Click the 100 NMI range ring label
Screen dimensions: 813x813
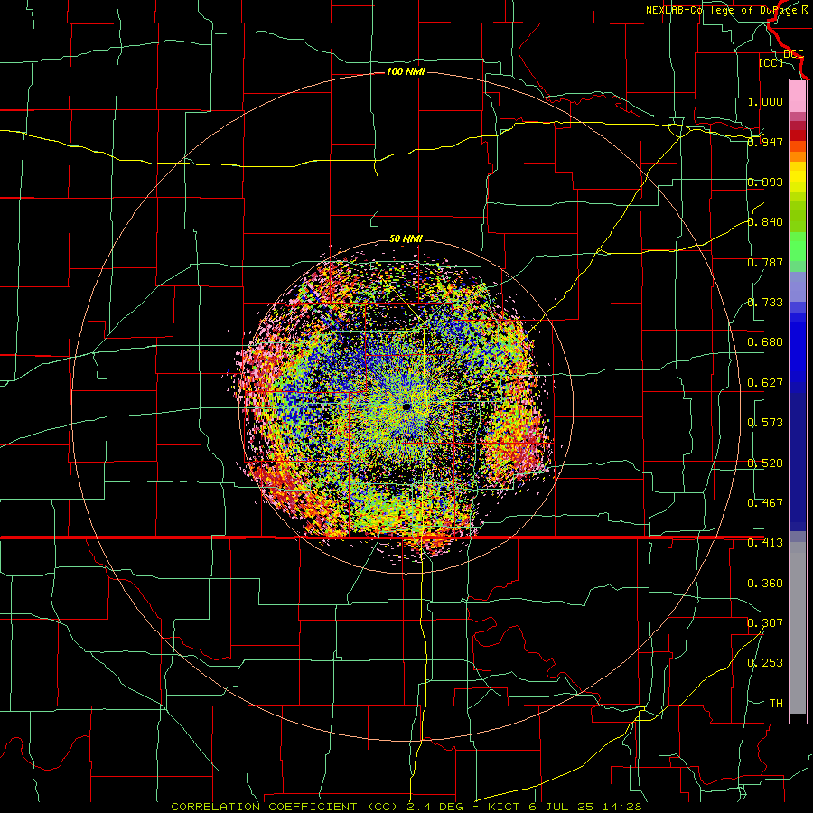[406, 71]
